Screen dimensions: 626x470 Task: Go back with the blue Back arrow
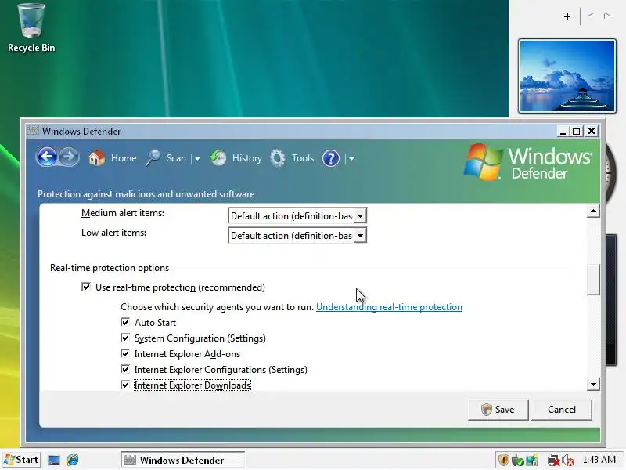[46, 157]
